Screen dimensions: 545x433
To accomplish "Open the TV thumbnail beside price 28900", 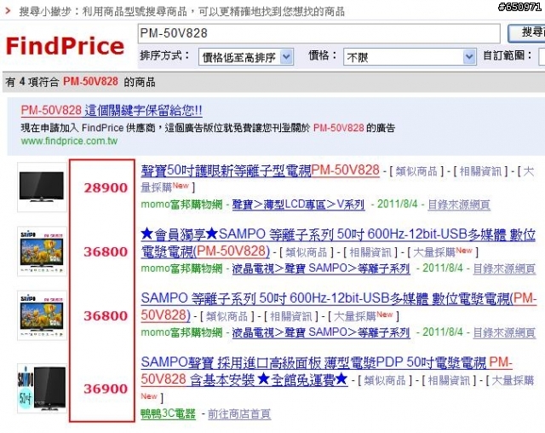I will (42, 188).
